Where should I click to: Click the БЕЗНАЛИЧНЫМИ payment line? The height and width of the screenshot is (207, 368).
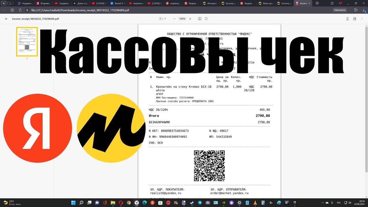coord(209,122)
